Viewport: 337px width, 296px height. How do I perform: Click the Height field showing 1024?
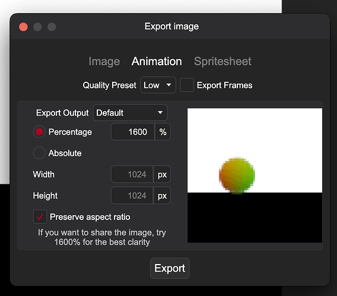pyautogui.click(x=132, y=196)
